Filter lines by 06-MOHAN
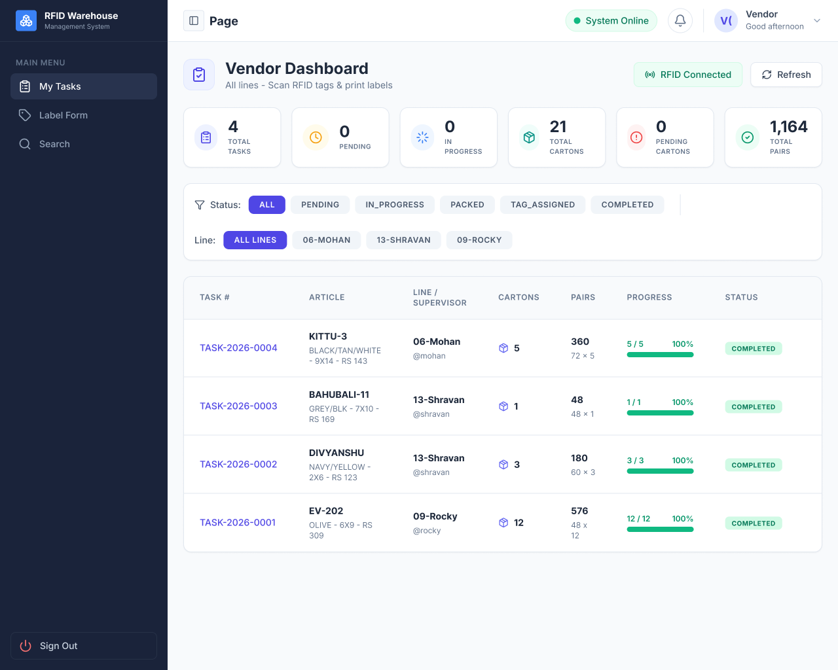Image resolution: width=838 pixels, height=670 pixels. [327, 240]
